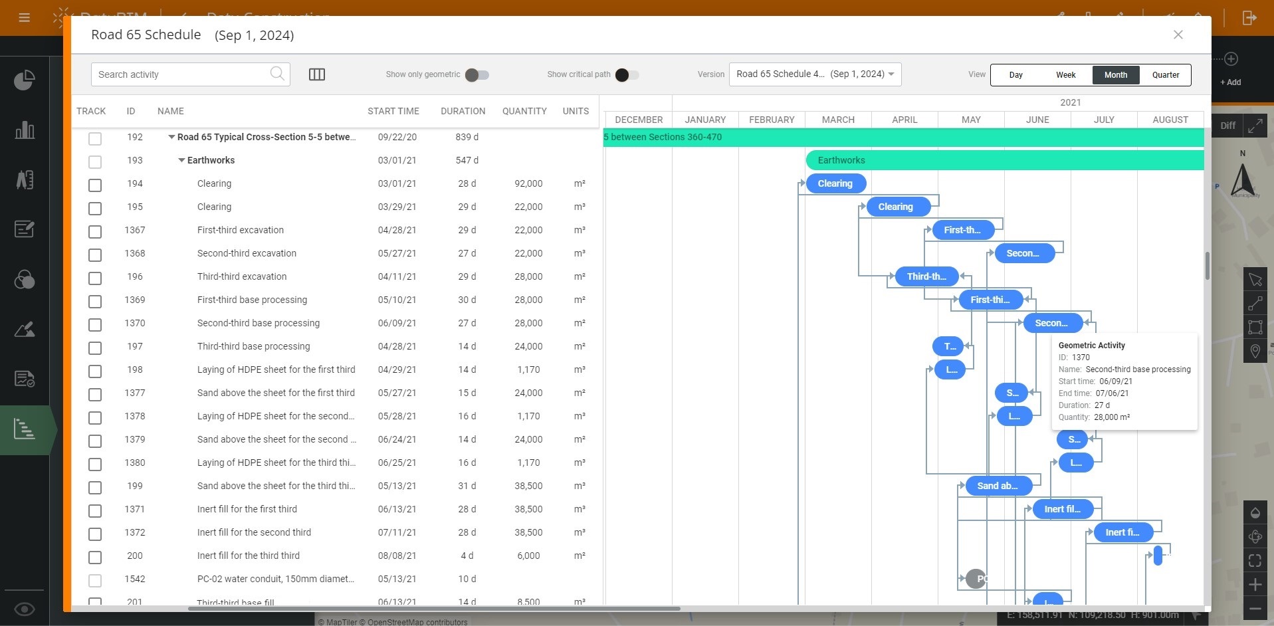Toggle Show critical path switch
The height and width of the screenshot is (626, 1274).
tap(627, 74)
